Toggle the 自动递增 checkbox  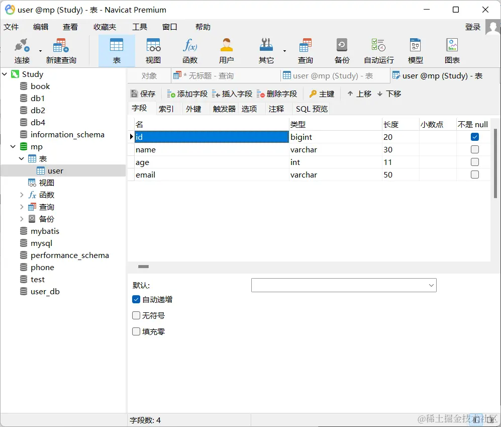[136, 299]
